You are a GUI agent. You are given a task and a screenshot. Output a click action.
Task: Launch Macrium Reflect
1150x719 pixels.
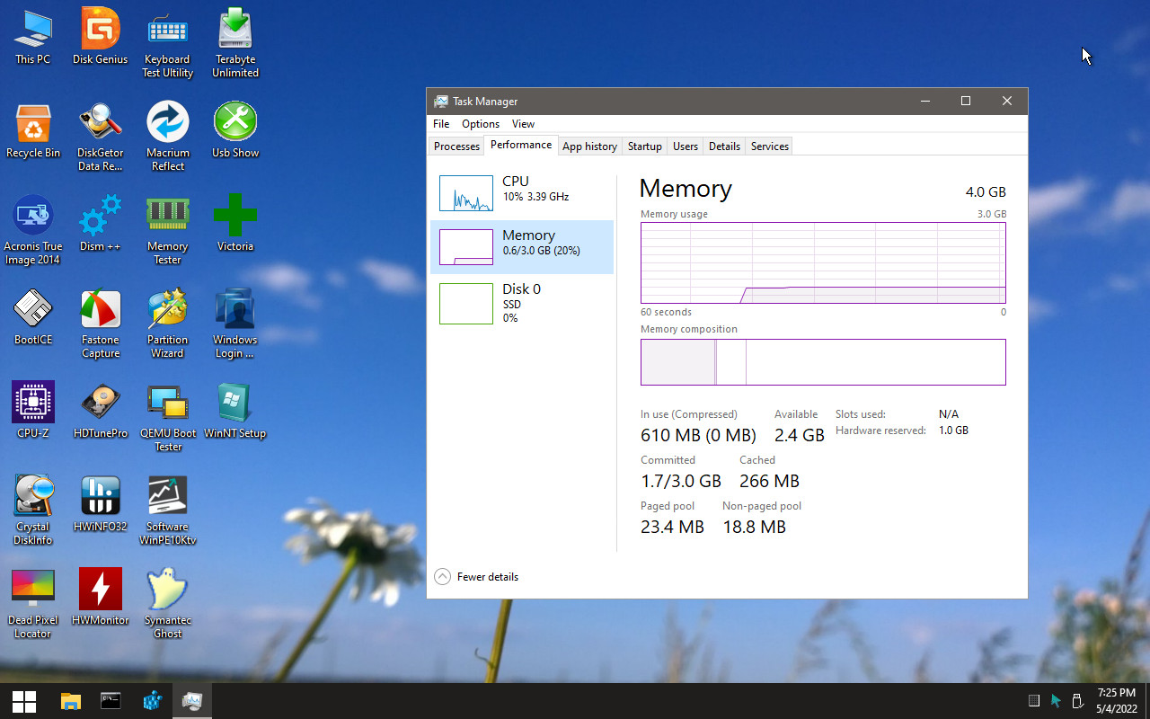tap(168, 136)
